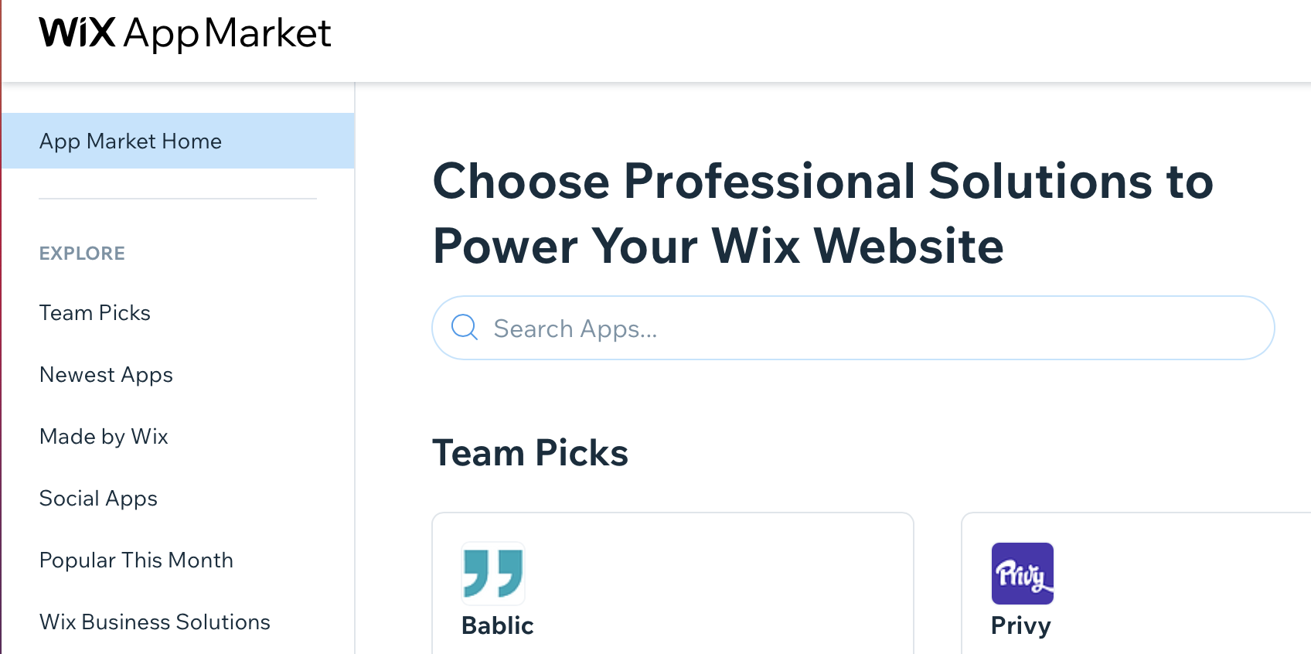Click the Team Picks section heading

(530, 453)
